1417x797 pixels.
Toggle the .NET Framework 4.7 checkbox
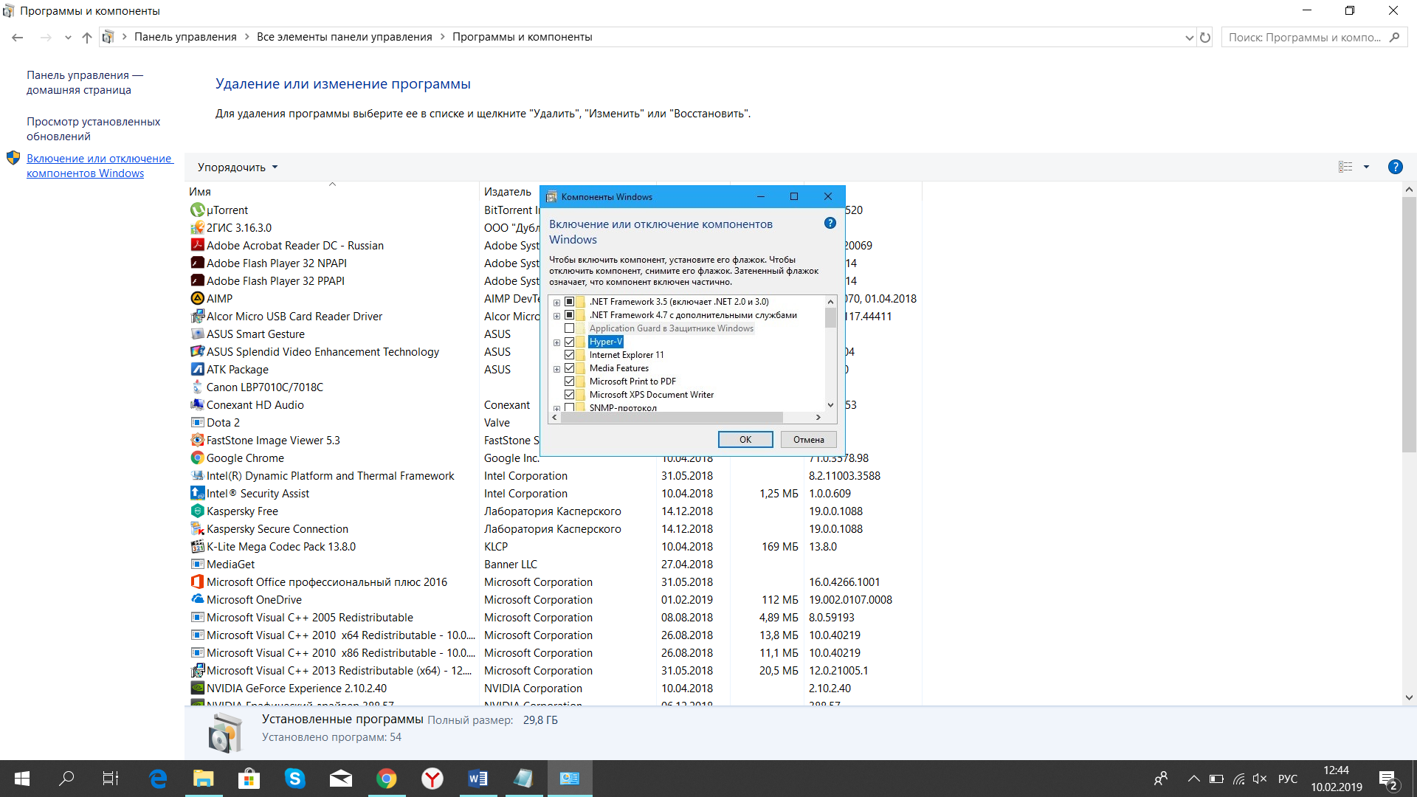569,315
